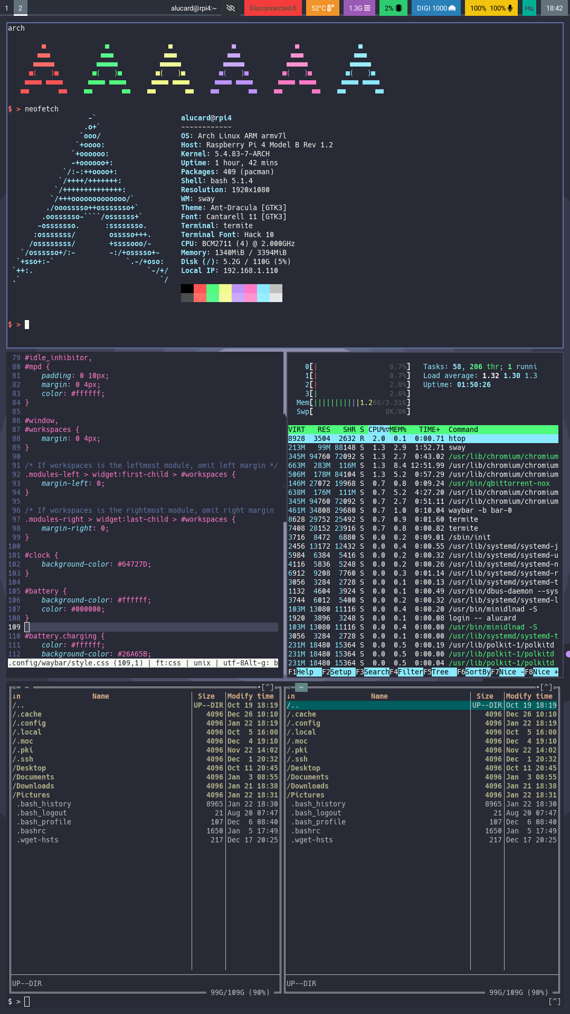Toggle the idle inhibitor eye icon in waybar
The height and width of the screenshot is (1014, 570).
pos(231,8)
